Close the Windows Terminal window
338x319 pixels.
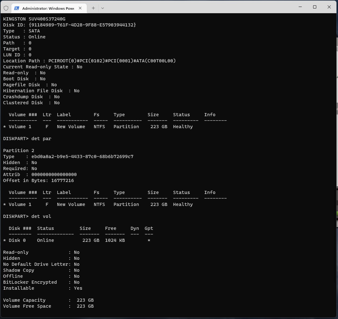tap(329, 7)
